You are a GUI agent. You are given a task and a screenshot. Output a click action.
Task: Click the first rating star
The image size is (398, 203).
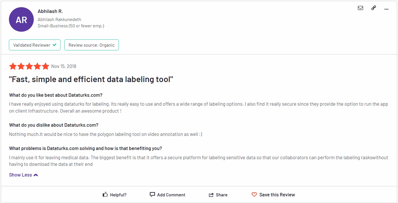[13, 67]
